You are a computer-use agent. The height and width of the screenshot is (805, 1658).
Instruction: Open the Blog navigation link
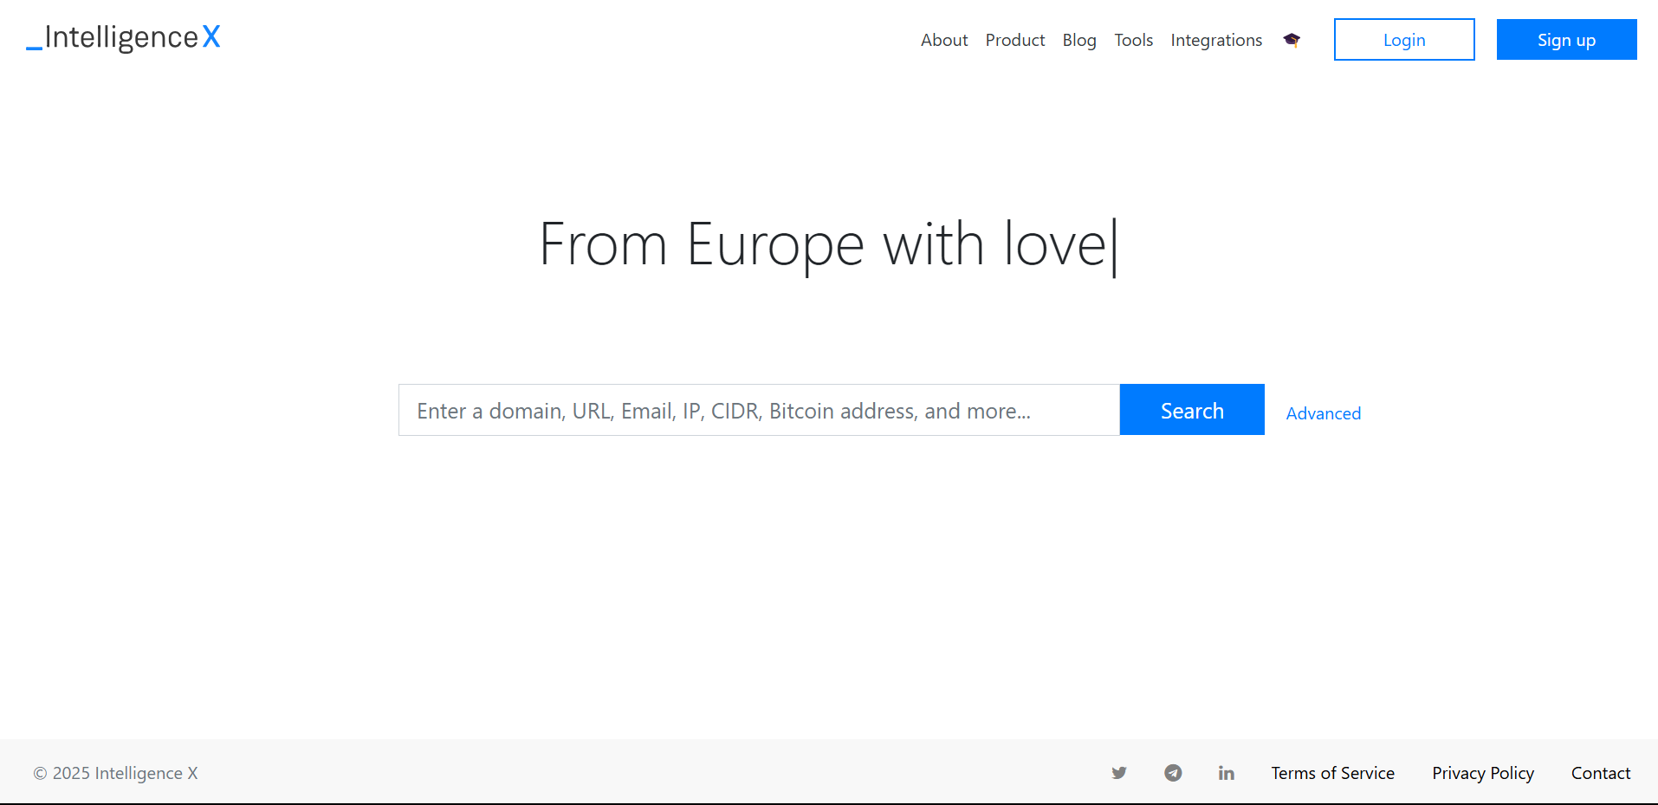coord(1078,40)
